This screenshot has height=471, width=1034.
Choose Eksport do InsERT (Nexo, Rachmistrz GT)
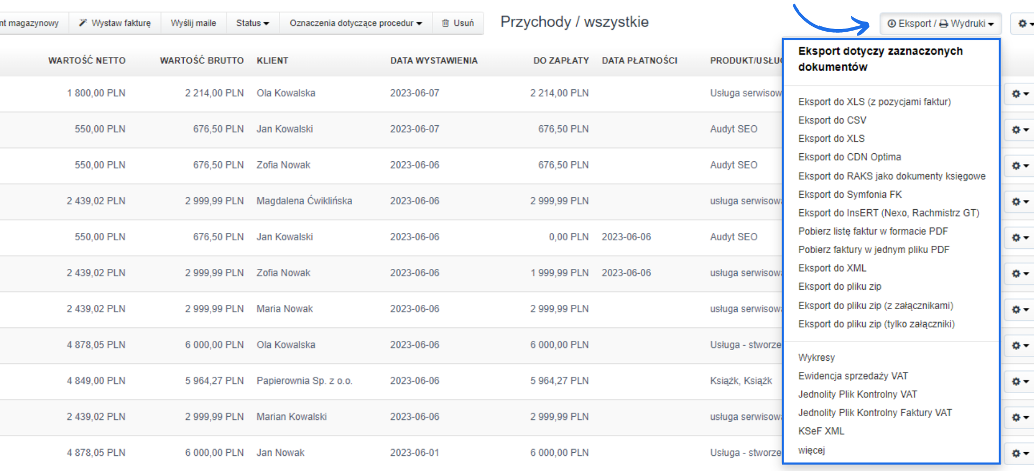click(889, 212)
